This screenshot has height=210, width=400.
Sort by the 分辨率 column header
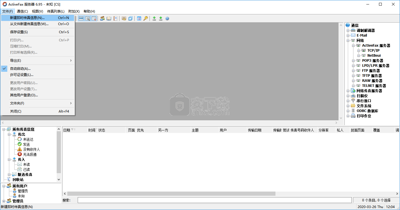click(x=327, y=130)
